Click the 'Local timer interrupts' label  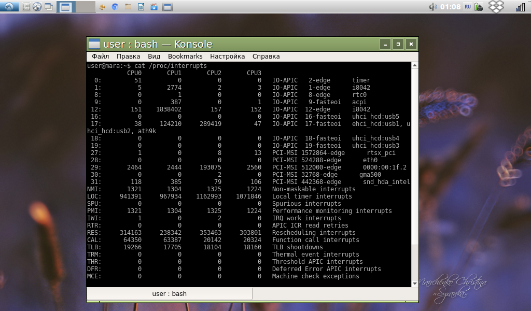click(312, 196)
